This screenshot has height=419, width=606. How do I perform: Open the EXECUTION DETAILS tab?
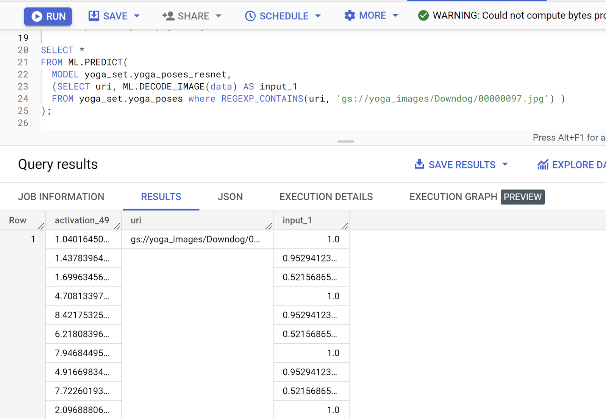(x=326, y=197)
